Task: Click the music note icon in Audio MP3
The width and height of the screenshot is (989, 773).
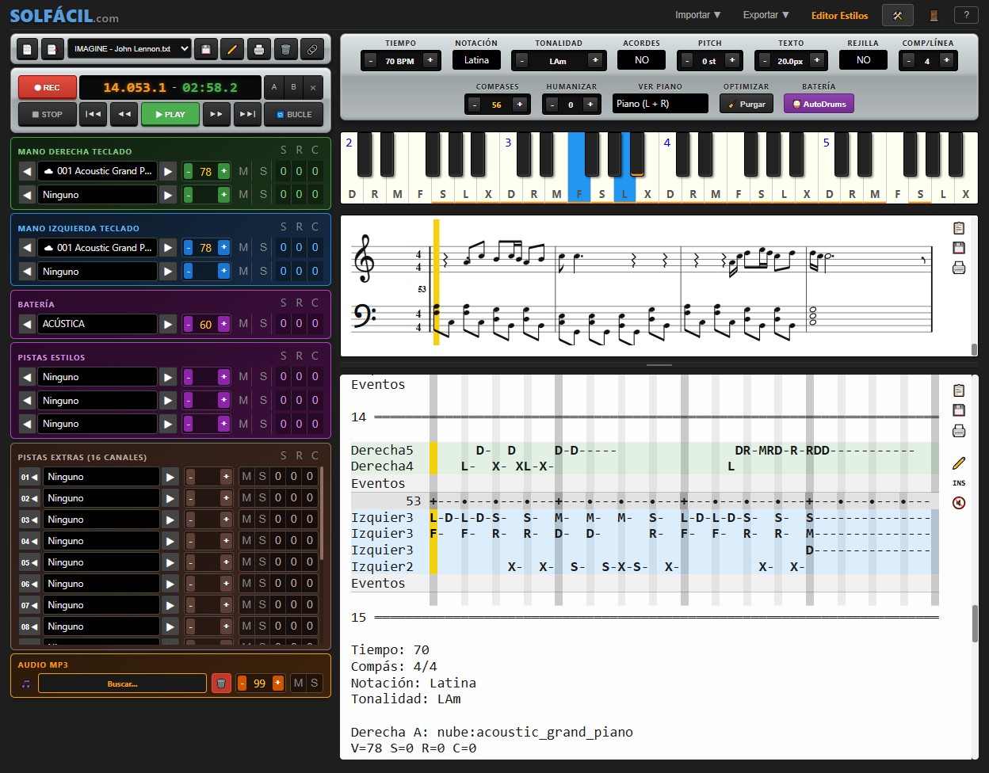Action: 26,684
